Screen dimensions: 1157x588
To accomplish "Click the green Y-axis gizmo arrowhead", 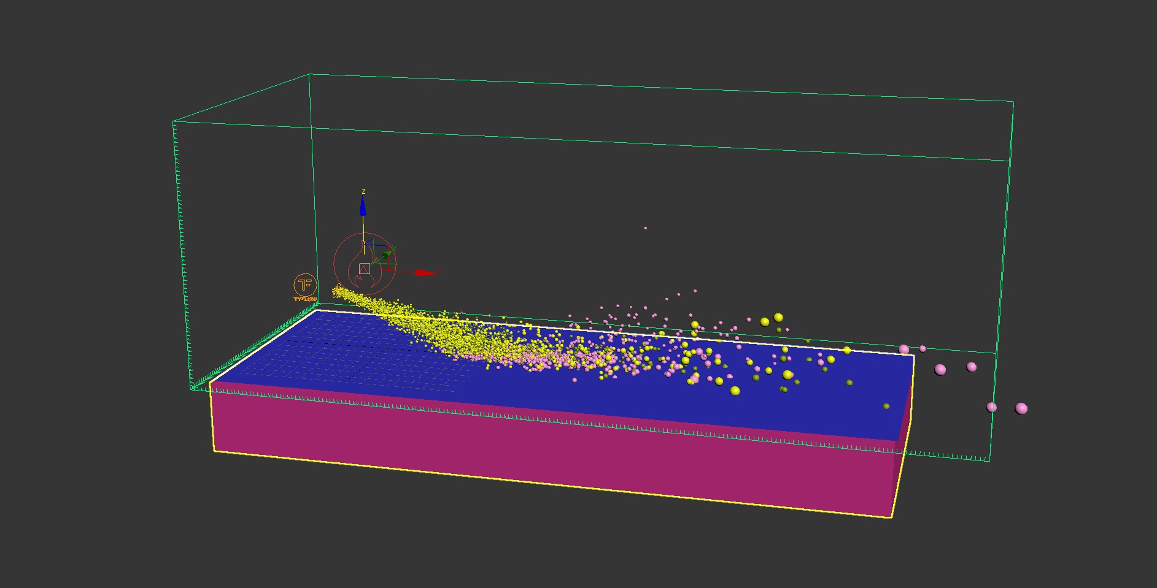I will point(386,254).
